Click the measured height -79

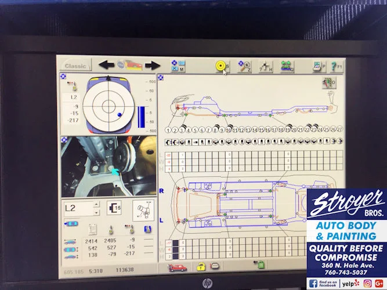(111, 254)
